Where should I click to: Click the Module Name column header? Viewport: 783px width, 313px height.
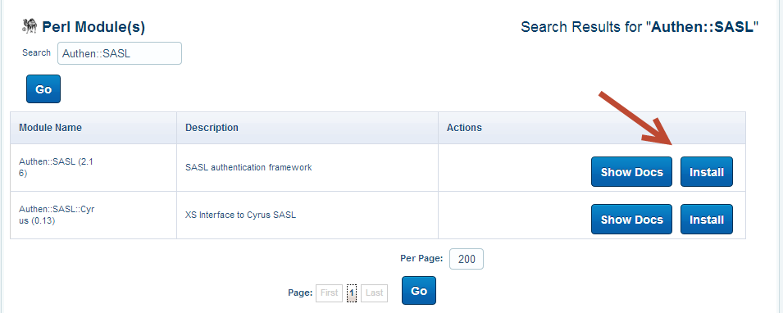(51, 127)
